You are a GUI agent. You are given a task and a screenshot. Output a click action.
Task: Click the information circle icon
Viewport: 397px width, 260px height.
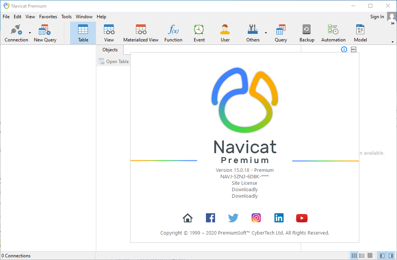point(344,49)
